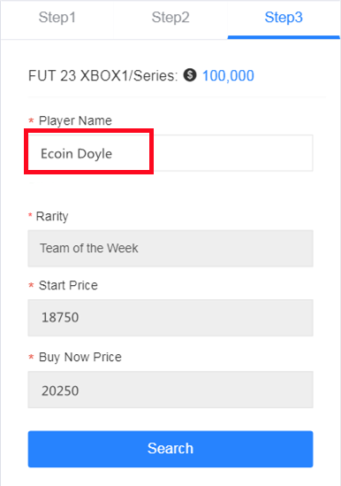This screenshot has height=486, width=341.
Task: Click the blue 100,000 coin amount
Action: (x=228, y=75)
